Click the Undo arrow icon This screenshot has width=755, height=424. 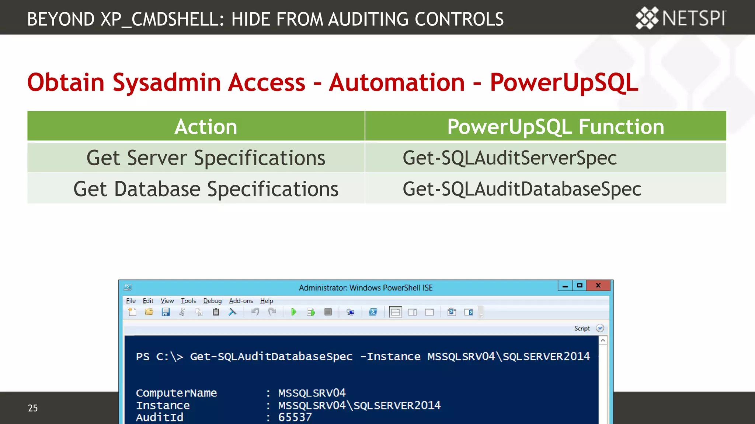tap(255, 312)
